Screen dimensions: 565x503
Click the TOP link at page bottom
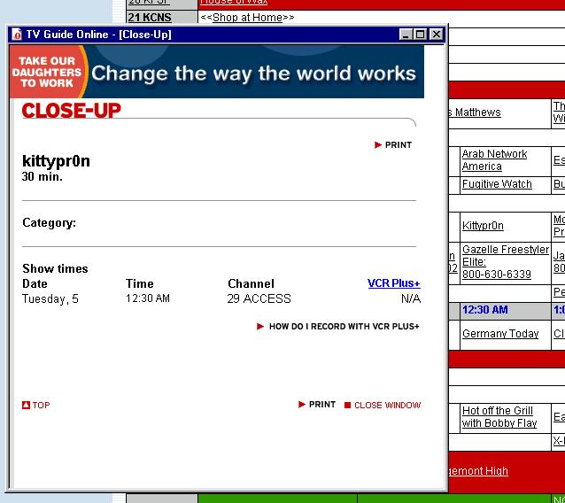pos(41,406)
